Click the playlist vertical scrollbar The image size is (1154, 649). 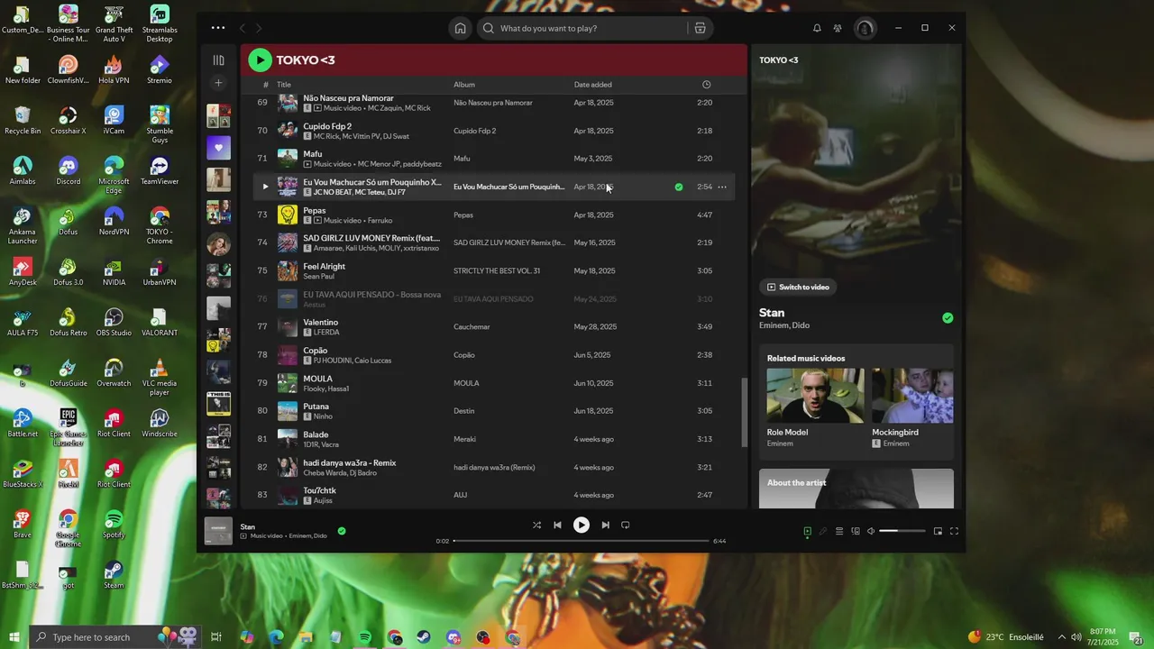tap(744, 412)
